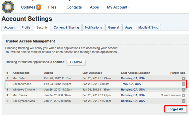Select the Mac Safari application name
190x116 pixels.
point(19,78)
